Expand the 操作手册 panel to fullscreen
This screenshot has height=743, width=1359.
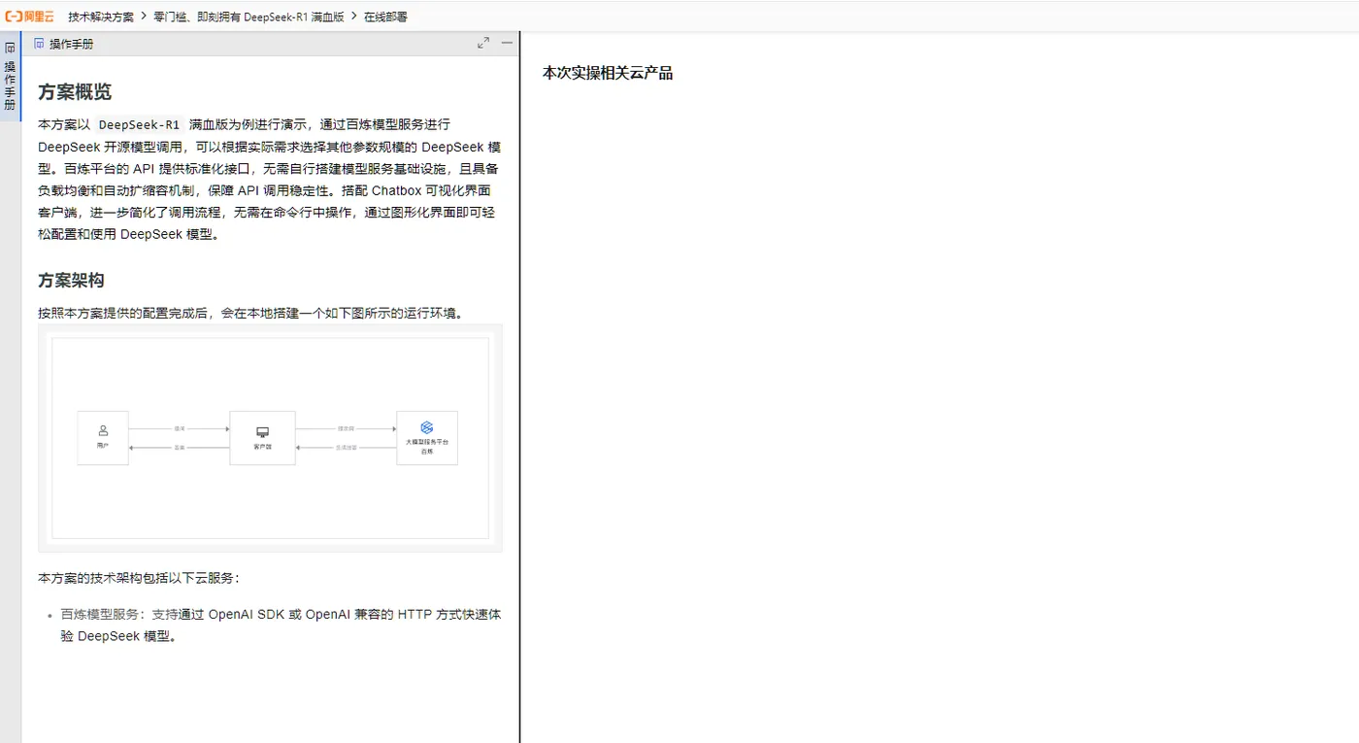click(483, 44)
